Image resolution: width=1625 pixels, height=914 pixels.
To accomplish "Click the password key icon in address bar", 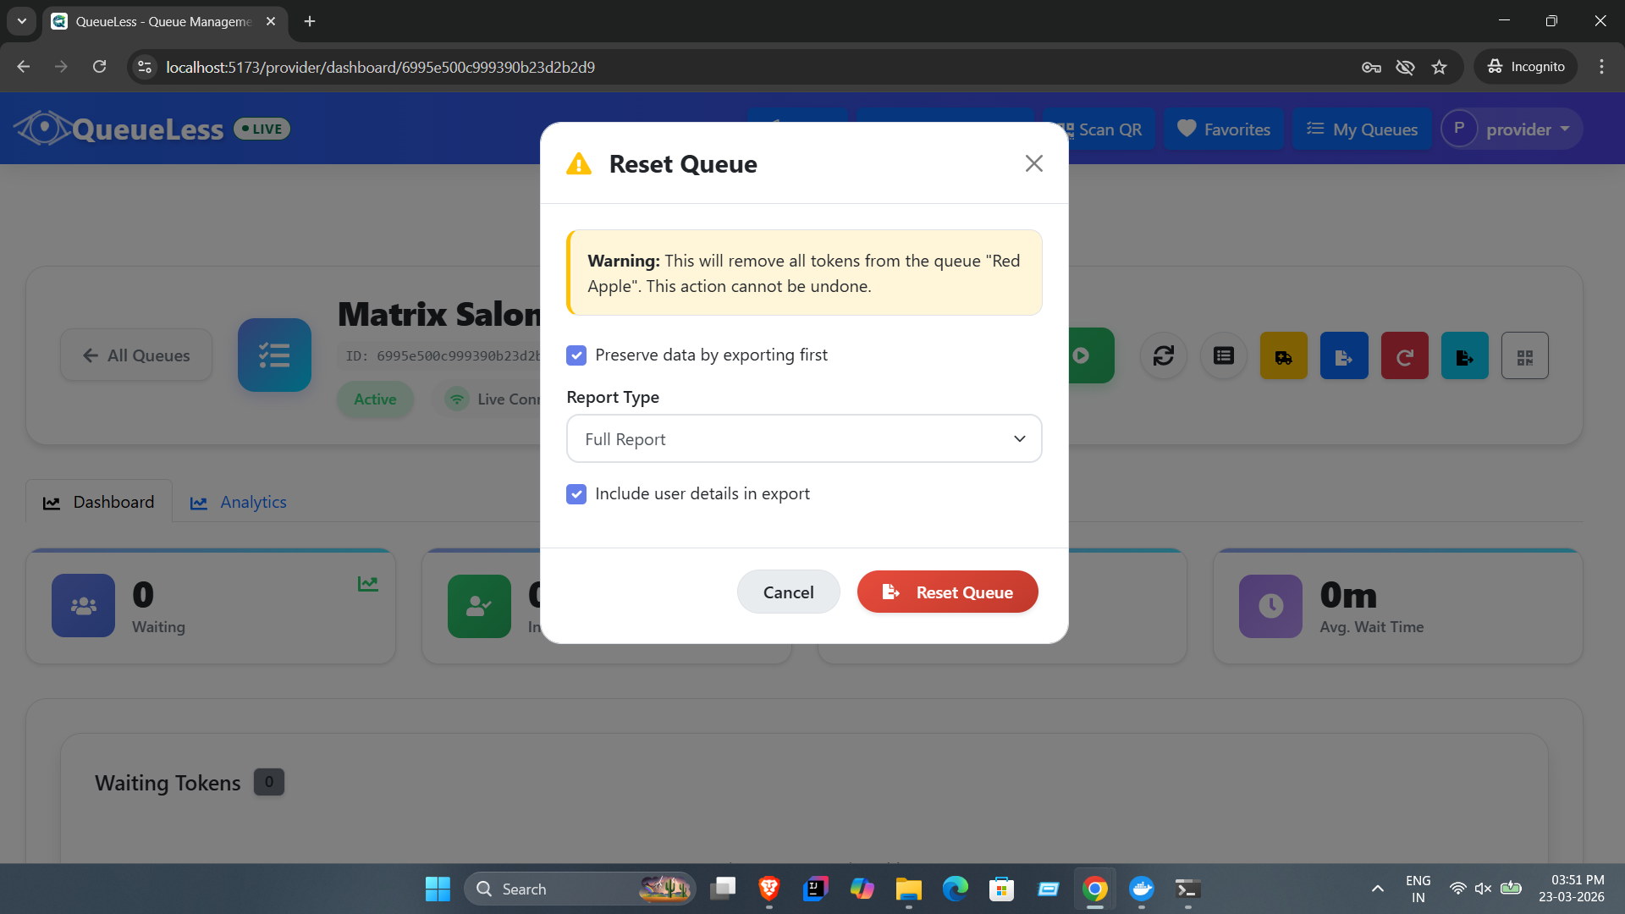I will (x=1371, y=67).
